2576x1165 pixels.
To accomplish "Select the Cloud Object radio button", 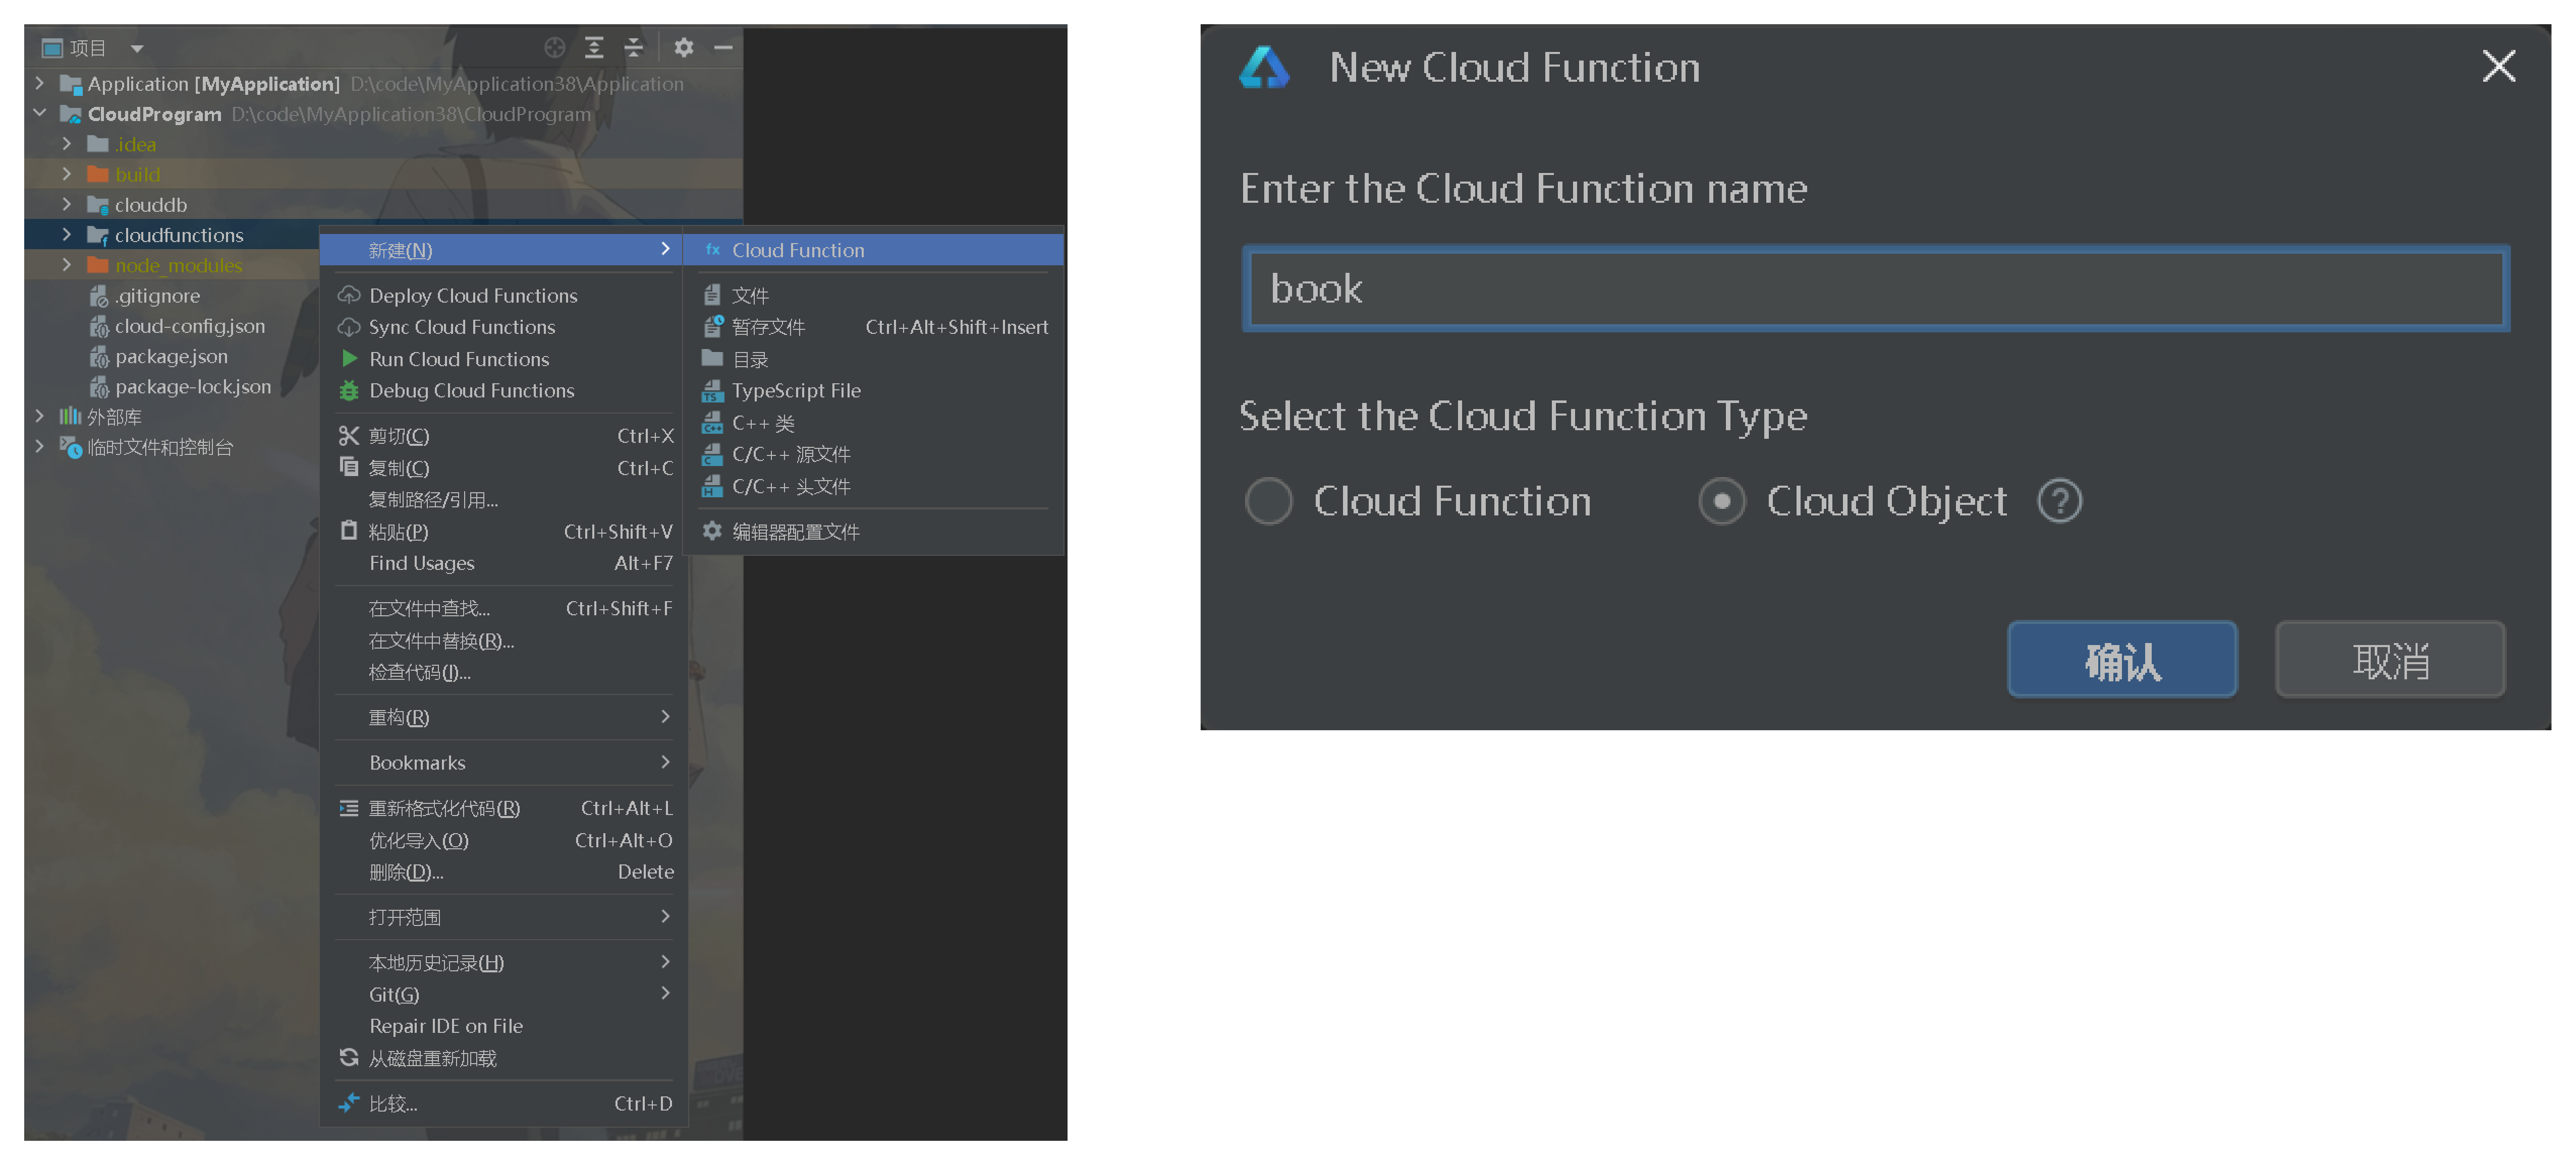I will point(1722,501).
